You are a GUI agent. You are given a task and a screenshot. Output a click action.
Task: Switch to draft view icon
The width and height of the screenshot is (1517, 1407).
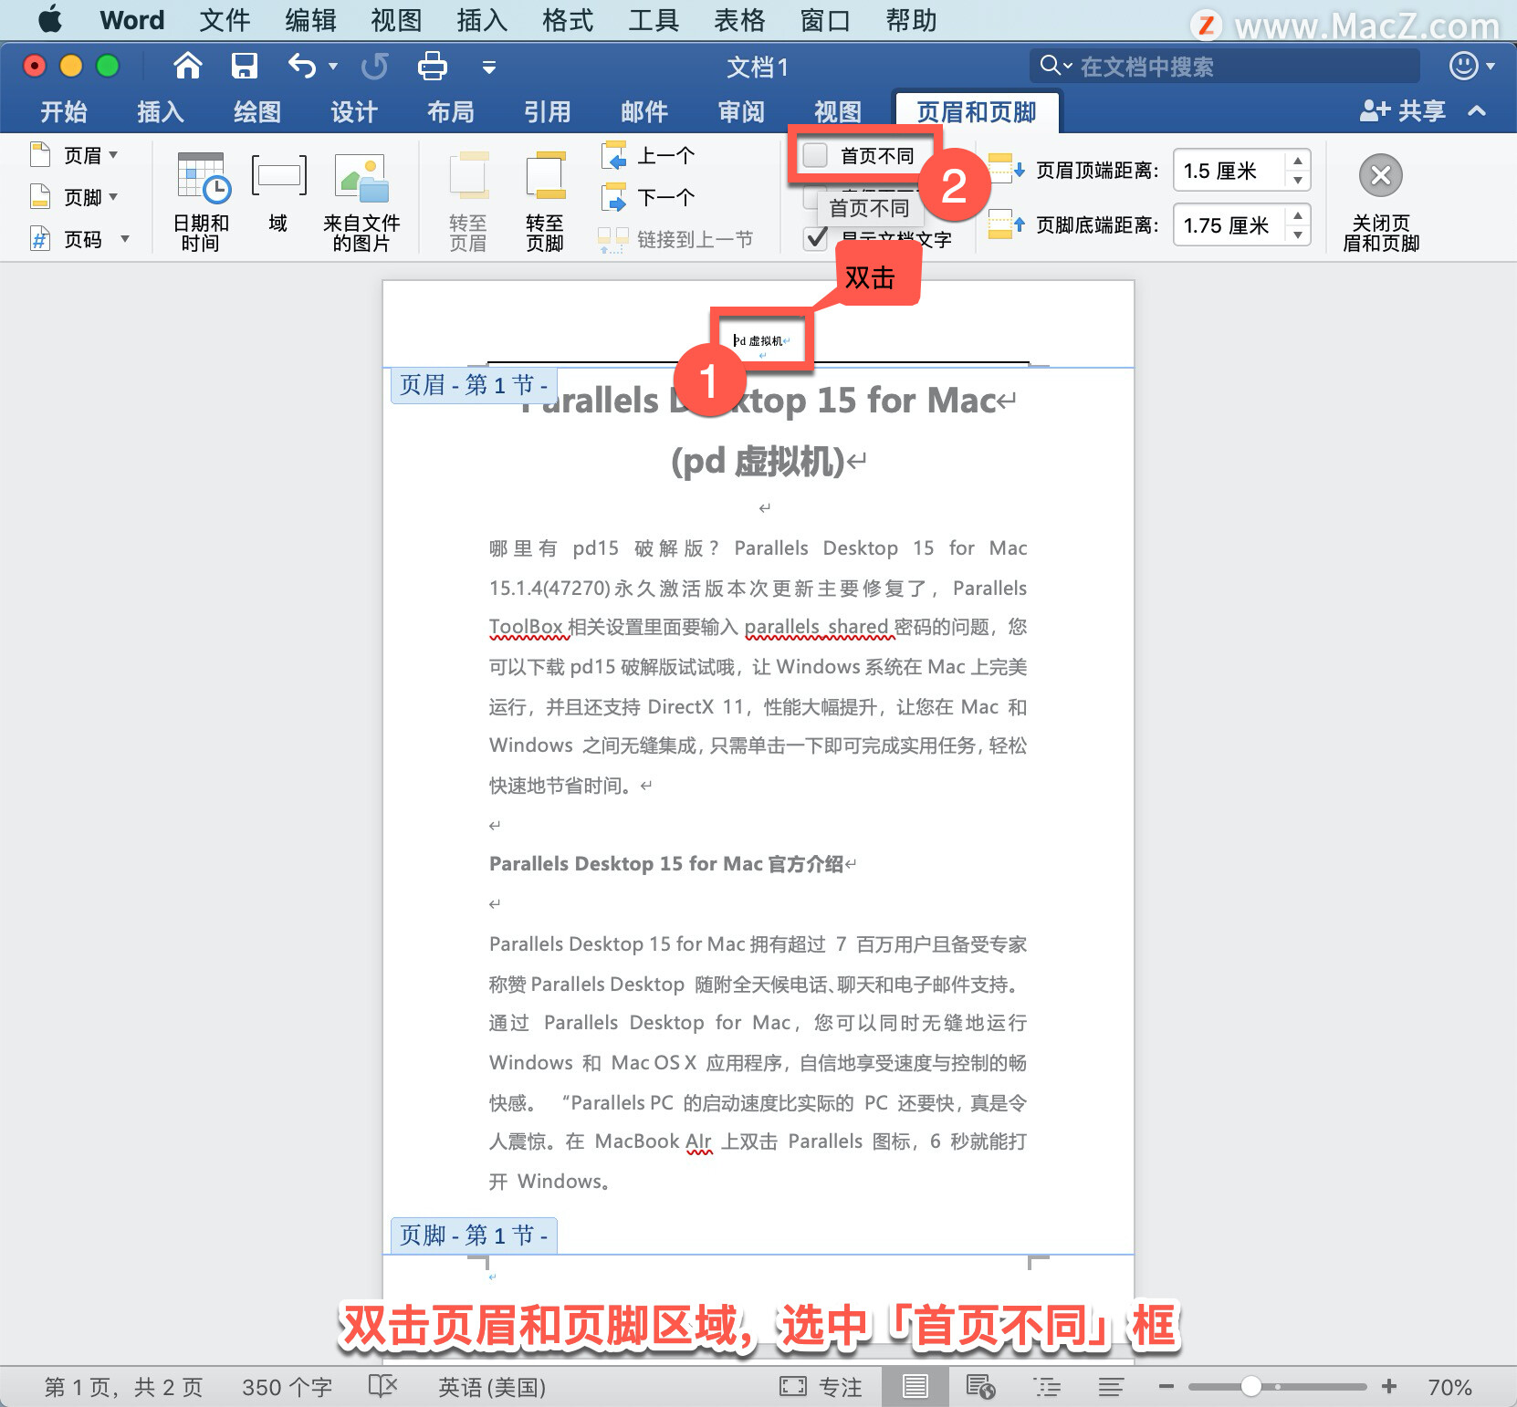point(1111,1387)
